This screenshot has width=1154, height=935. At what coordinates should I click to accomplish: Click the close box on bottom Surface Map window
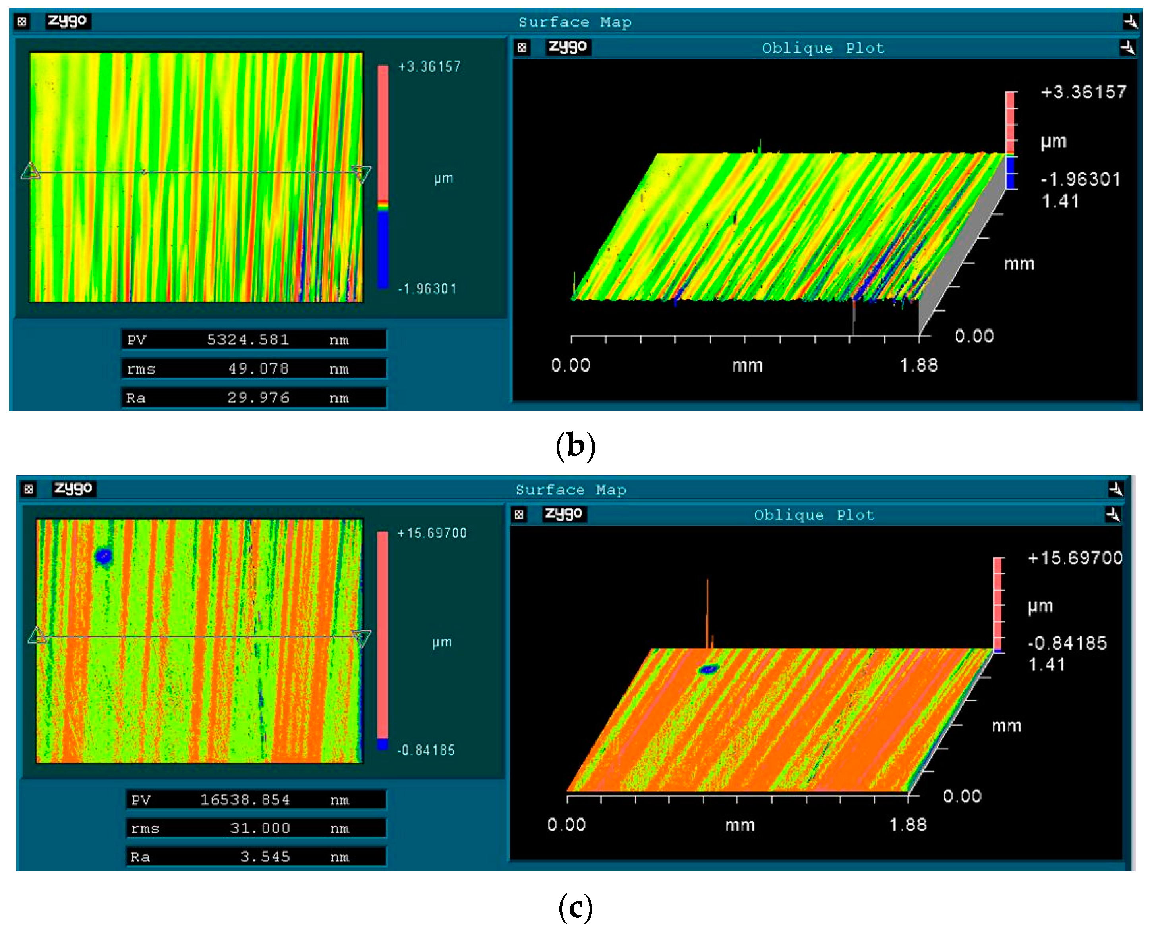(29, 488)
